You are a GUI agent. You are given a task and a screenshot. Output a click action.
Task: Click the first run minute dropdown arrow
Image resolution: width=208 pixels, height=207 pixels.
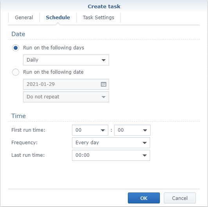(x=145, y=130)
